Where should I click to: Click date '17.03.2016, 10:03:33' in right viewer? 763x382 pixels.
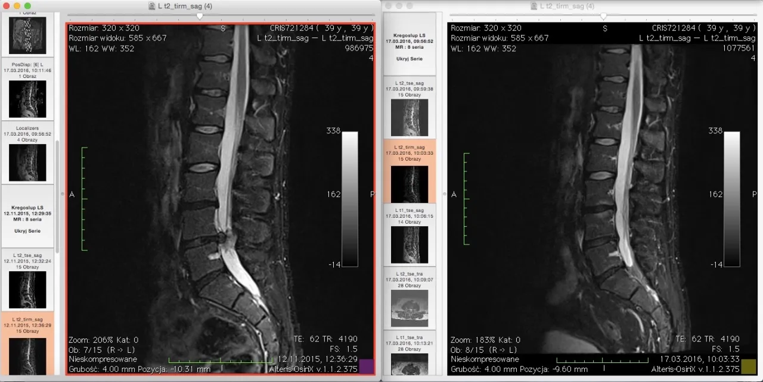tap(700, 359)
